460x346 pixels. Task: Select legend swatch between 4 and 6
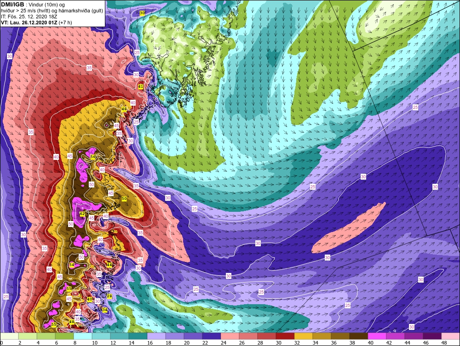coord(46,336)
